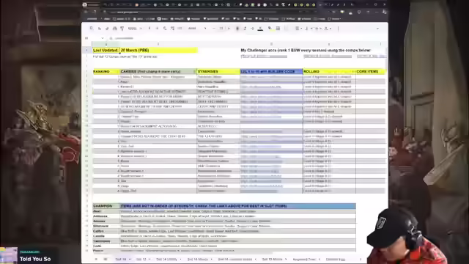Select the CORE ITEMS header cell
This screenshot has height=264, width=469.
[x=371, y=72]
